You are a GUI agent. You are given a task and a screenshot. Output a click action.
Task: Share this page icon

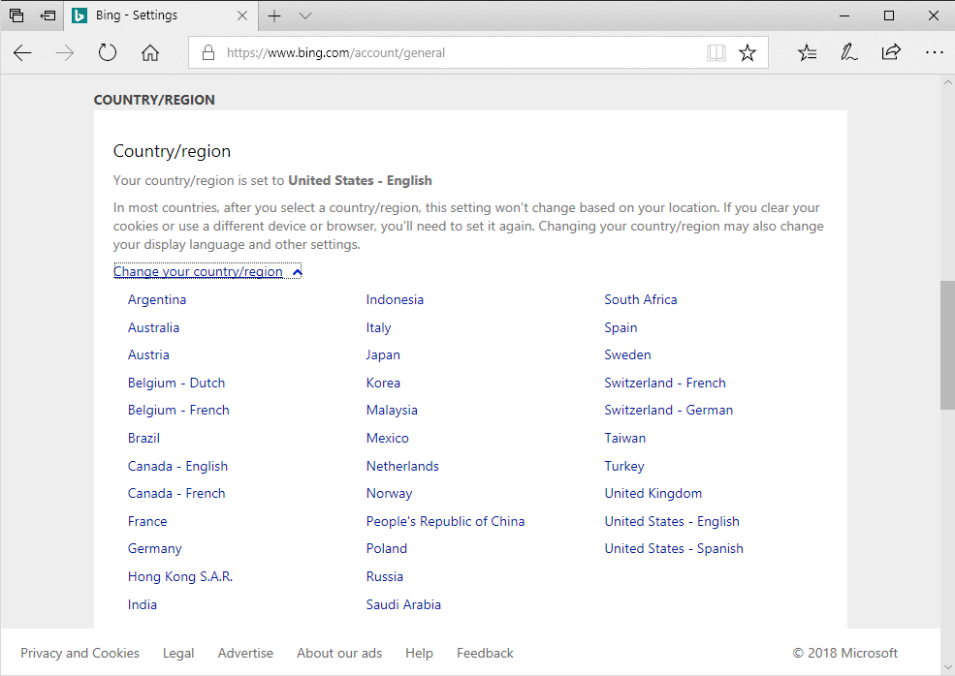point(891,52)
